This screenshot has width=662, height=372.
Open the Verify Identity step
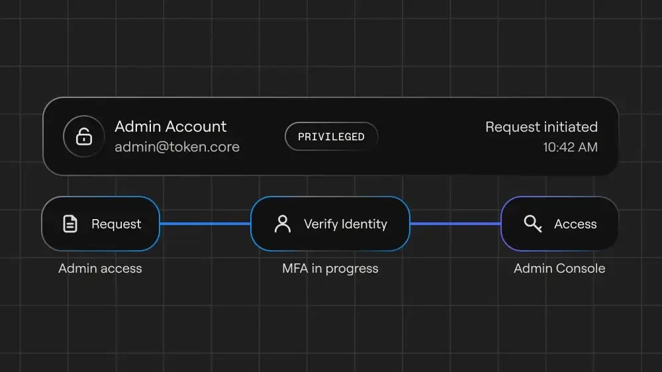pos(330,224)
